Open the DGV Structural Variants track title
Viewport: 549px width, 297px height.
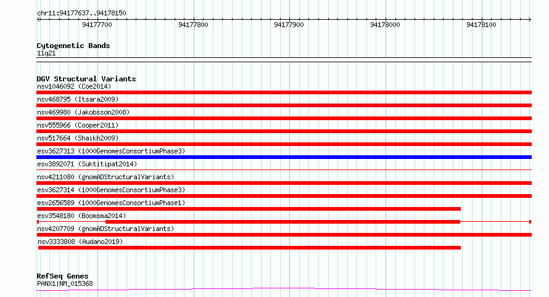click(x=86, y=79)
